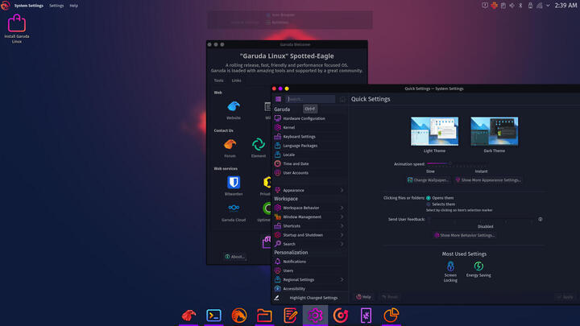
Task: Open Energy Saving from Most Used Settings
Action: coord(478,269)
